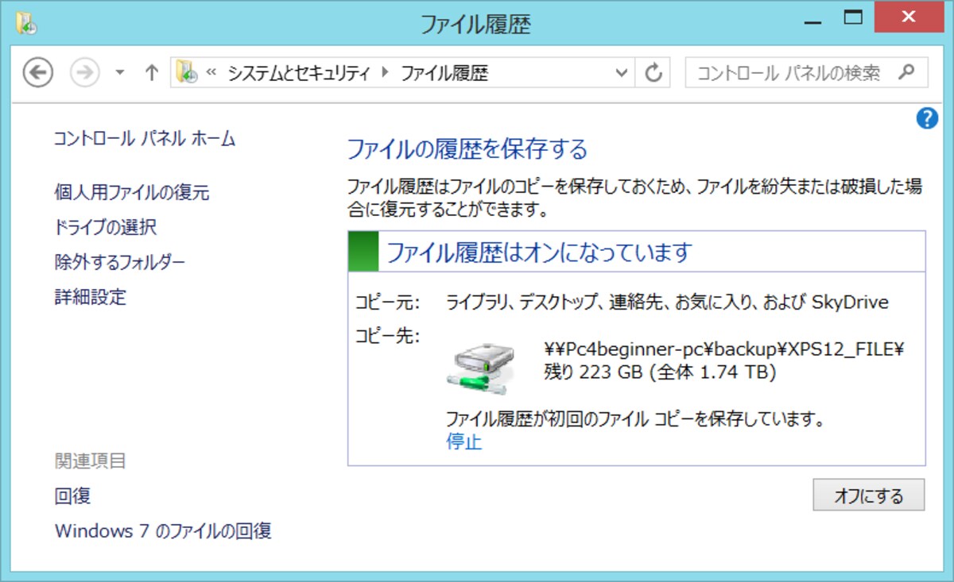Click システムとセキュリティ in the breadcrumb
Screen dimensions: 954x582
299,74
